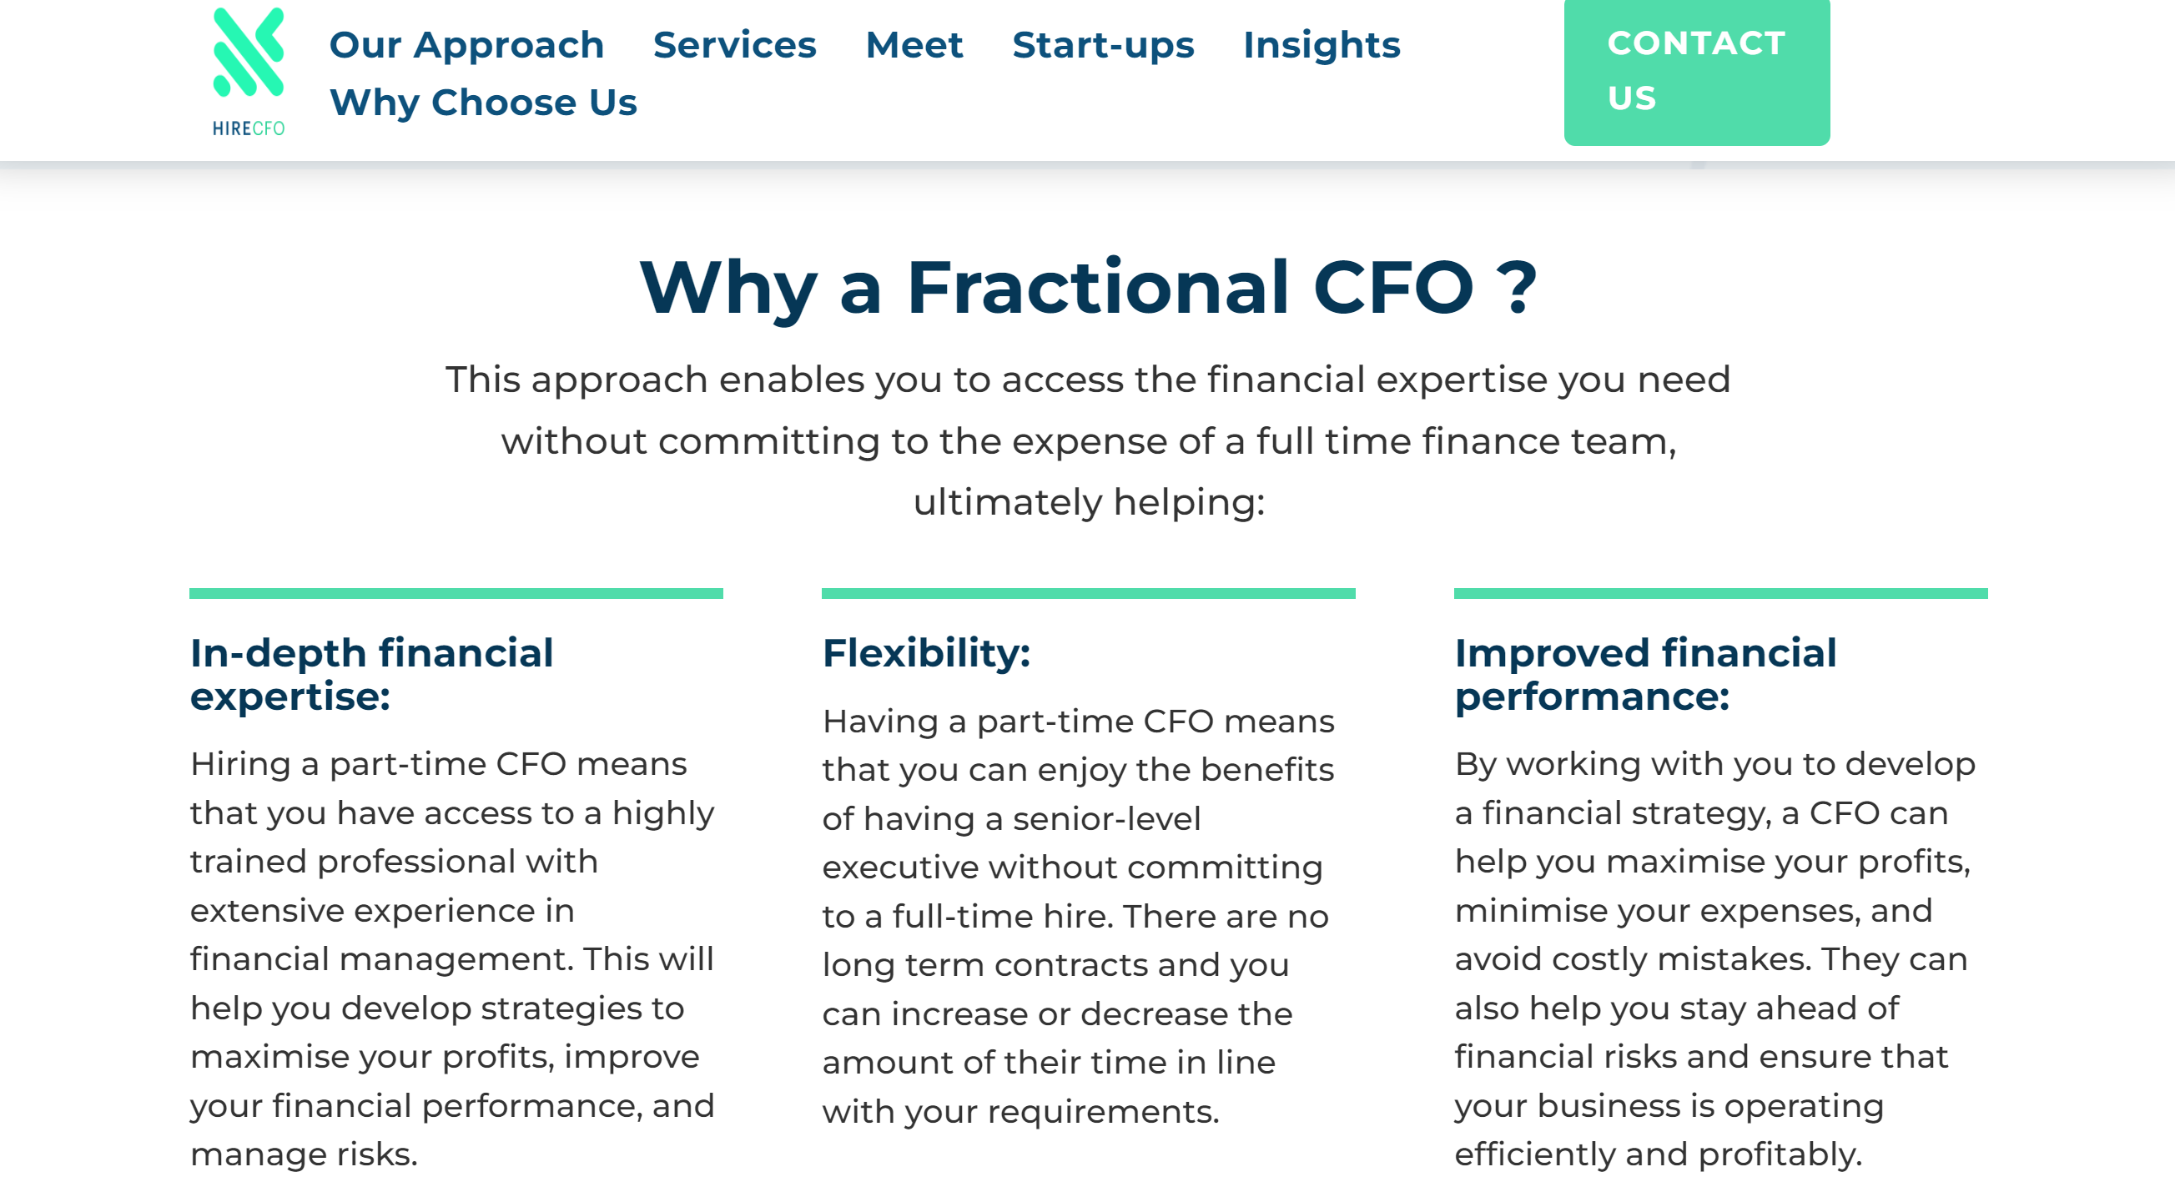
Task: Click the "Improved financial performance:" heading
Action: pyautogui.click(x=1644, y=674)
